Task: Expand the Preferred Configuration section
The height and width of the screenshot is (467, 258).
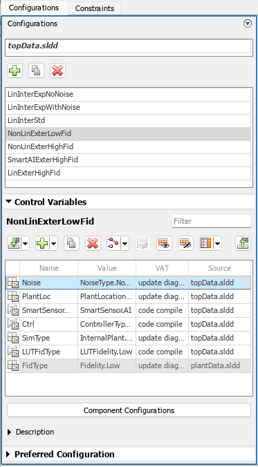Action: [x=8, y=454]
